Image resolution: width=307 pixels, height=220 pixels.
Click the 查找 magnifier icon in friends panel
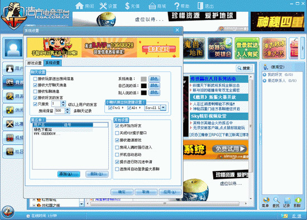[x=276, y=200]
